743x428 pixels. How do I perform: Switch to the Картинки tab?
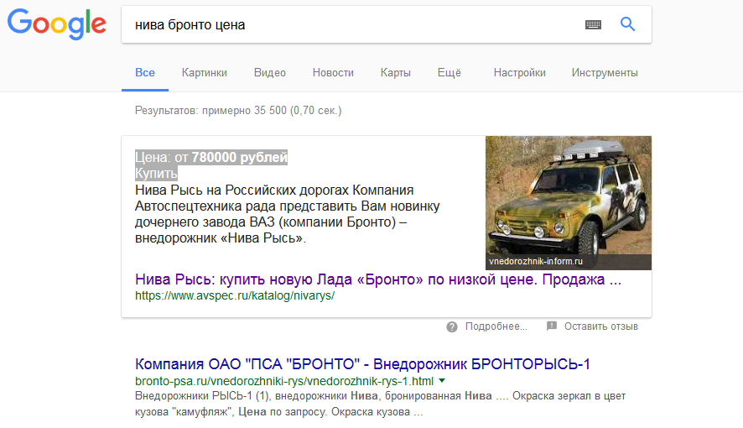click(x=205, y=72)
